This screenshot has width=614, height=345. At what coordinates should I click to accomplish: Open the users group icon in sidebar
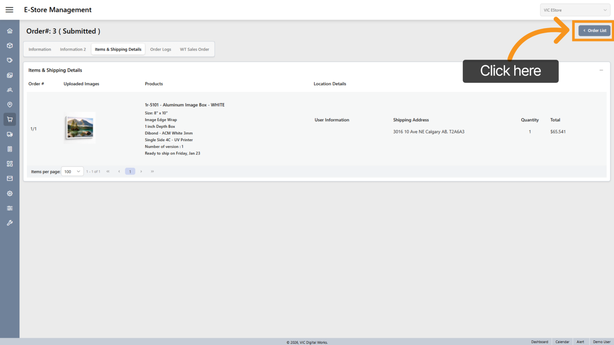10,90
